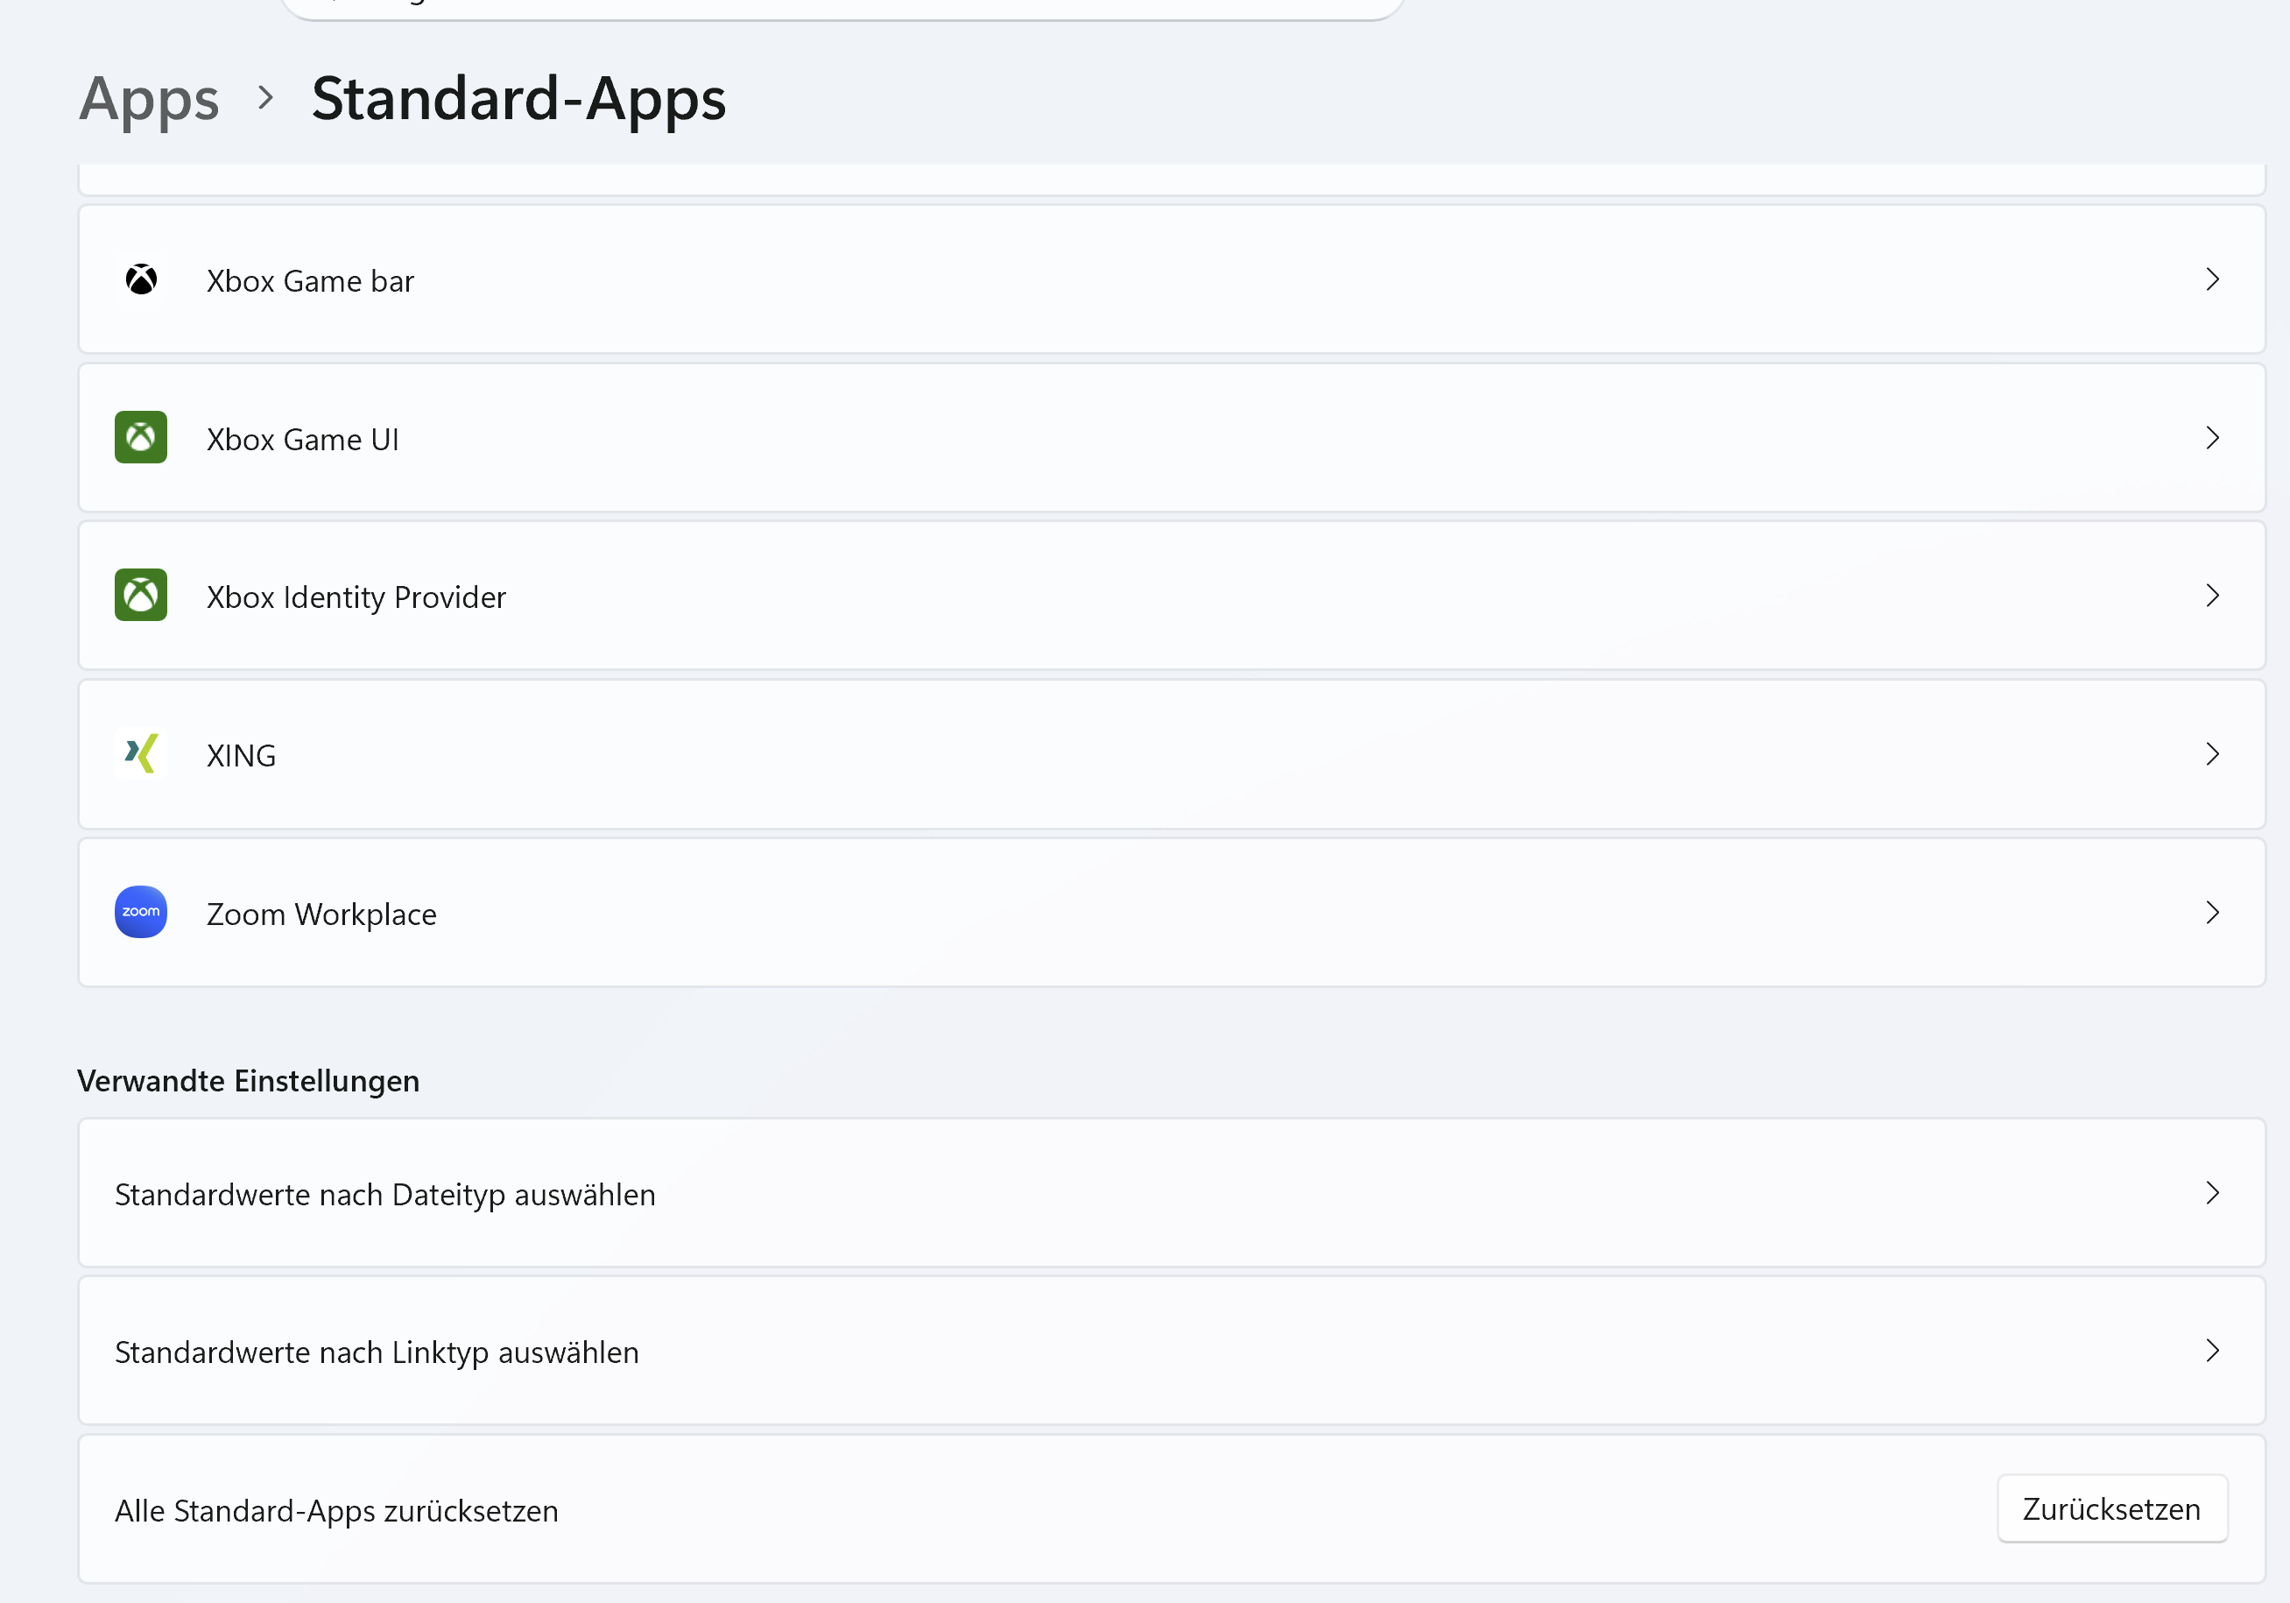Viewport: 2290px width, 1603px height.
Task: Click the Verwandte Einstellungen heading
Action: pyautogui.click(x=249, y=1081)
